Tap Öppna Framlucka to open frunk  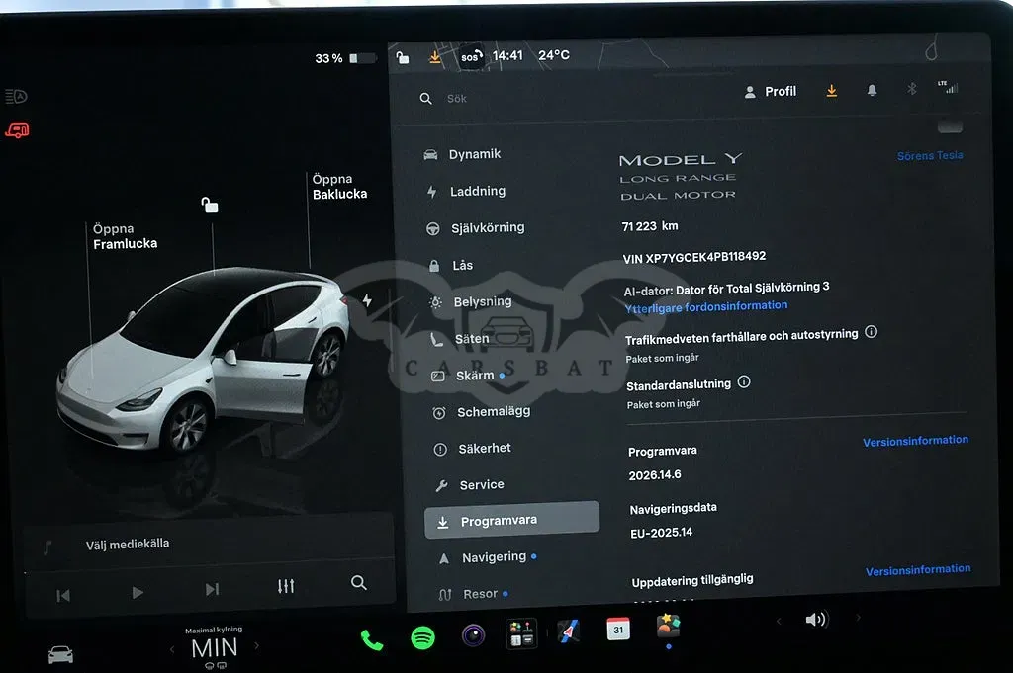tap(125, 236)
